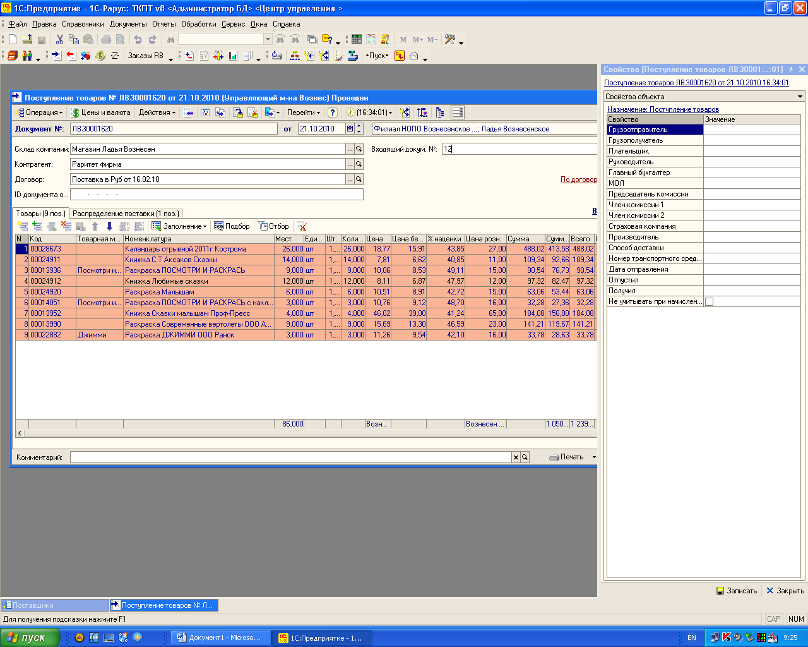
Task: Click the Назначение: Поступление товаров link
Action: coord(663,109)
